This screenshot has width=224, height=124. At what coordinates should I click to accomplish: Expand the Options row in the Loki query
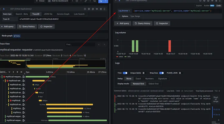[120, 16]
